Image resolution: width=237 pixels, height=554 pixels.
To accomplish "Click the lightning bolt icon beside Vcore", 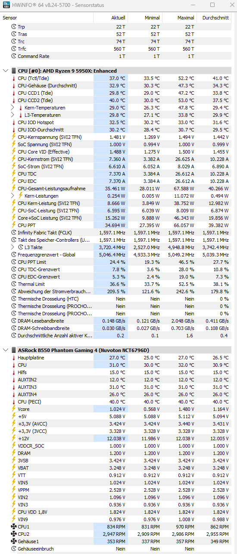I will tap(13, 409).
